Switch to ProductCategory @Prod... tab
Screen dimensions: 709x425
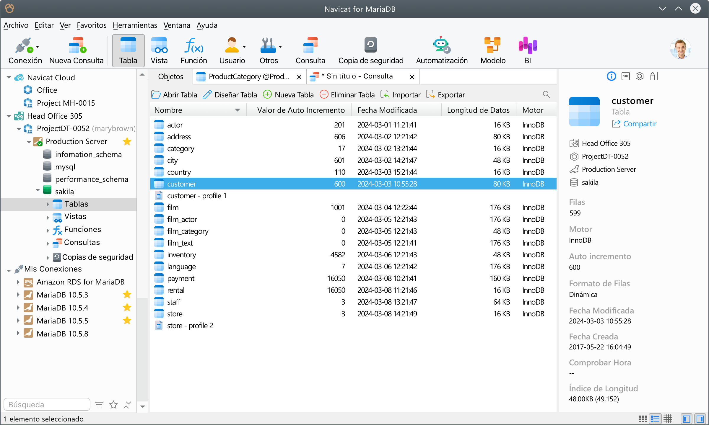pyautogui.click(x=249, y=77)
